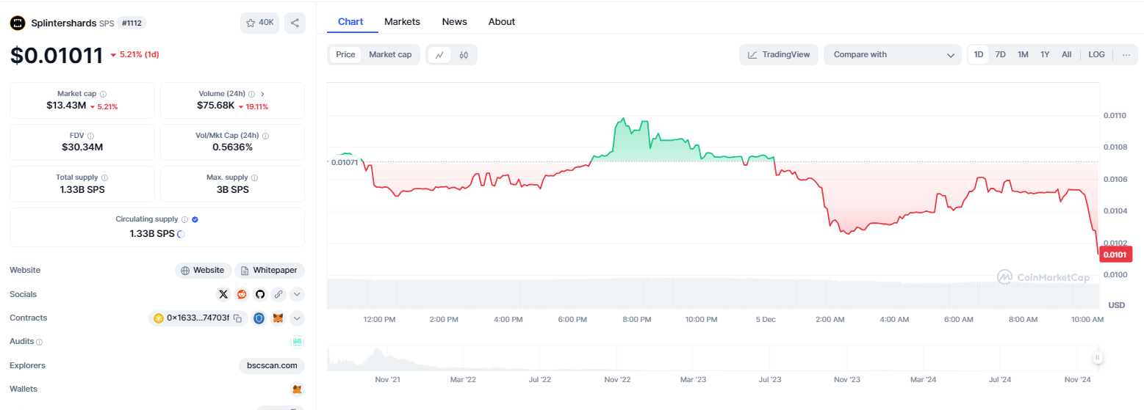Expand more Contracts

(x=297, y=318)
